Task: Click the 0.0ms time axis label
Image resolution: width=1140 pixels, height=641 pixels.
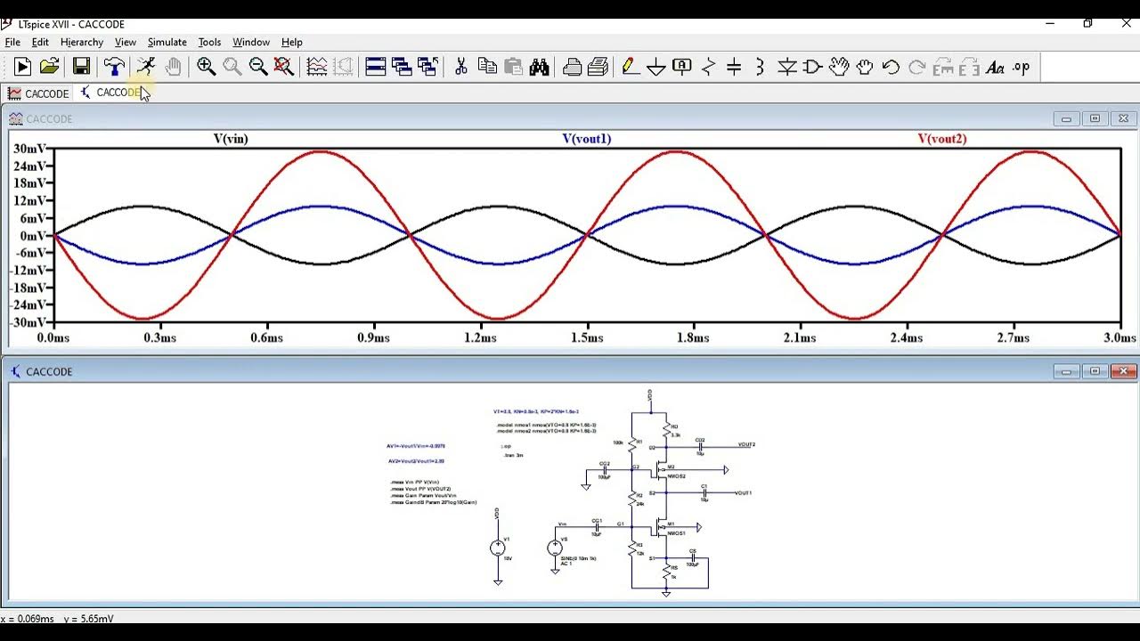Action: 53,337
